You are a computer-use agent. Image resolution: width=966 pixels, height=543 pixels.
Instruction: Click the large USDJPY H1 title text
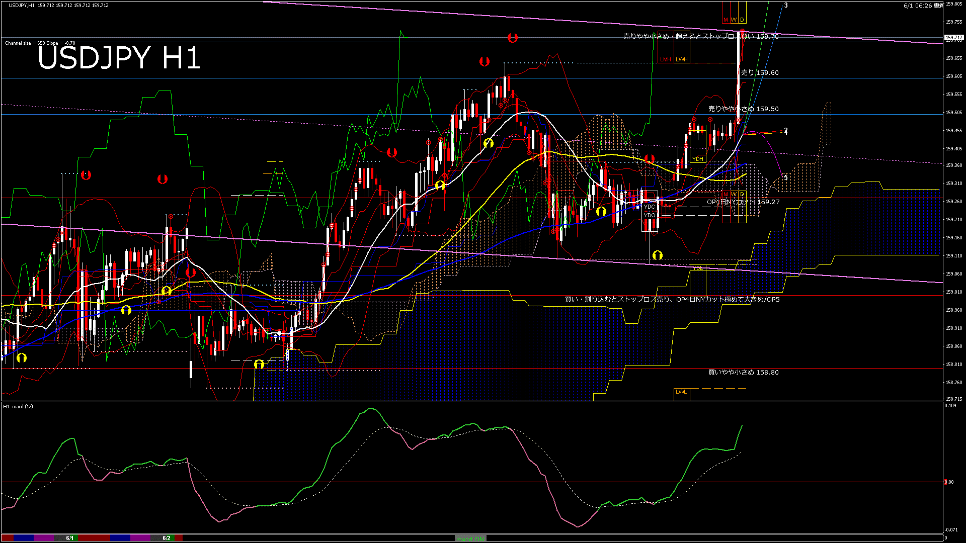point(119,58)
